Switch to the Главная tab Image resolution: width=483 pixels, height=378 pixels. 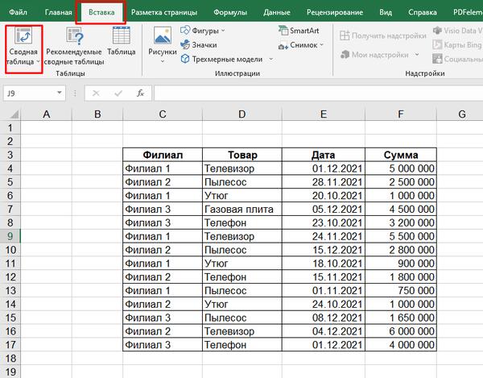click(x=58, y=12)
